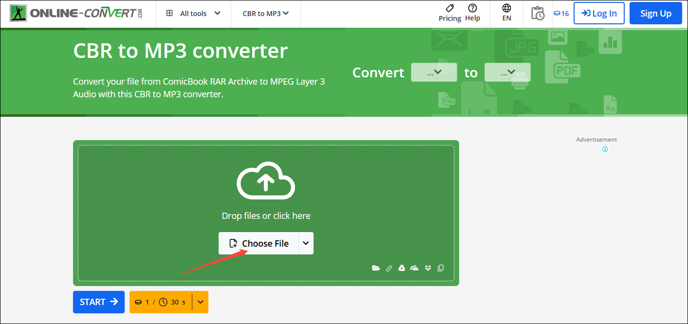Click the clipboard paste icon in upload area
This screenshot has width=688, height=324.
[x=441, y=268]
